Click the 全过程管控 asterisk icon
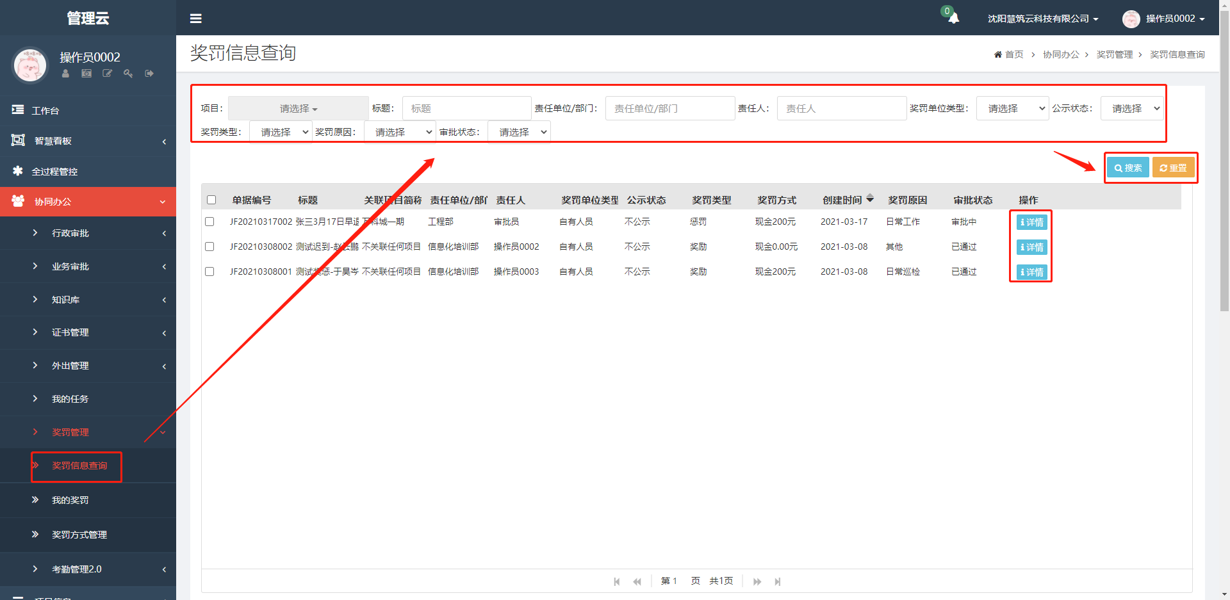The image size is (1230, 600). tap(18, 171)
